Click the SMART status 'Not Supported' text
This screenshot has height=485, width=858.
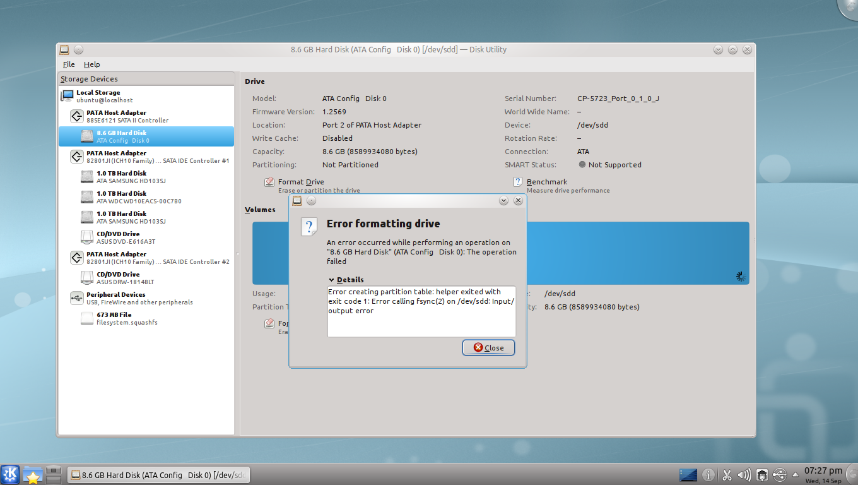pos(614,165)
